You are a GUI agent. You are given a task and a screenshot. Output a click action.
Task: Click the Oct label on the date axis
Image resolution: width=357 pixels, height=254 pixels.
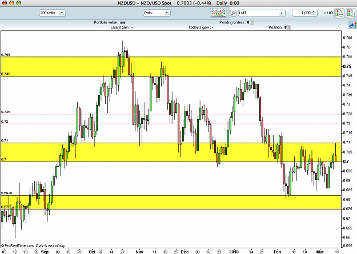click(92, 252)
